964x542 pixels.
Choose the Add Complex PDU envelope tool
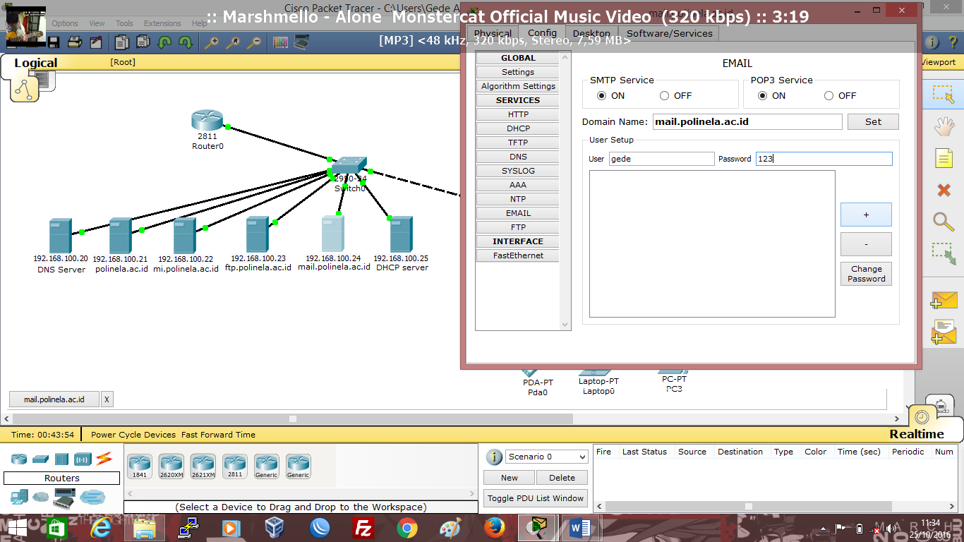pos(944,332)
